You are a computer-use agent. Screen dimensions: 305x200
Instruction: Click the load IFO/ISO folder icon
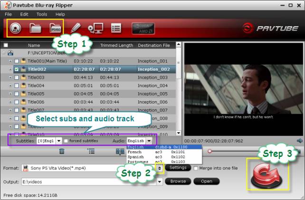[x=56, y=28]
